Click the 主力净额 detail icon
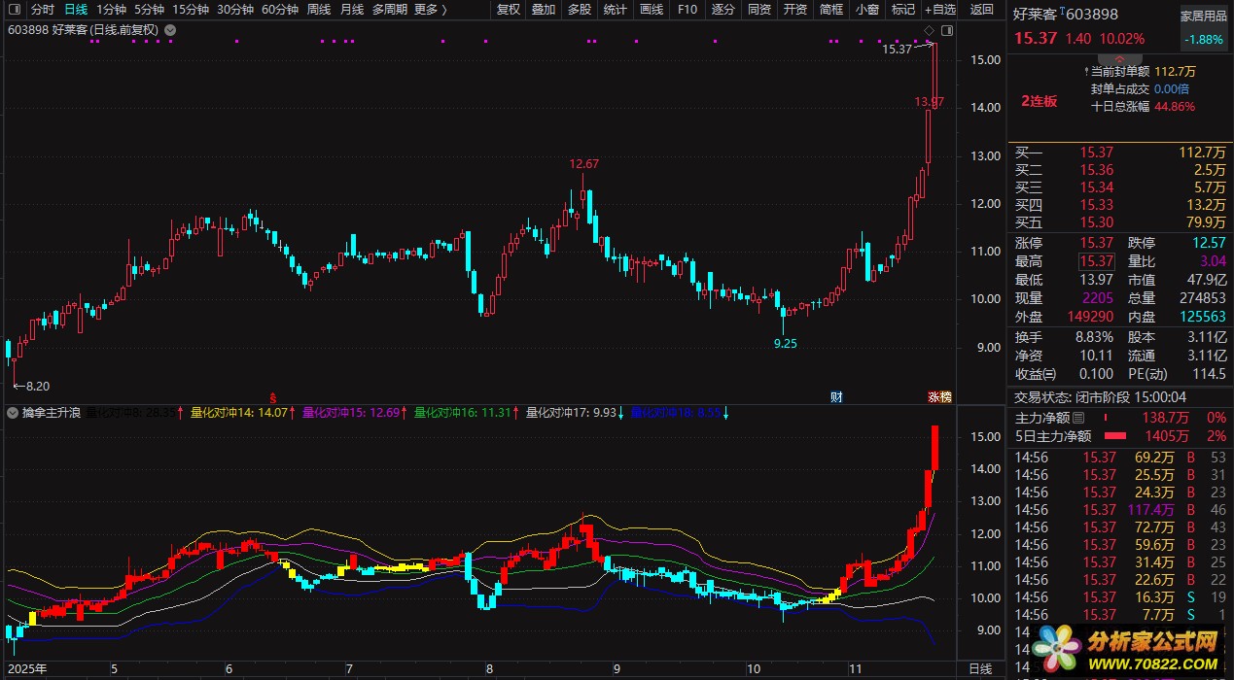 coord(1077,418)
